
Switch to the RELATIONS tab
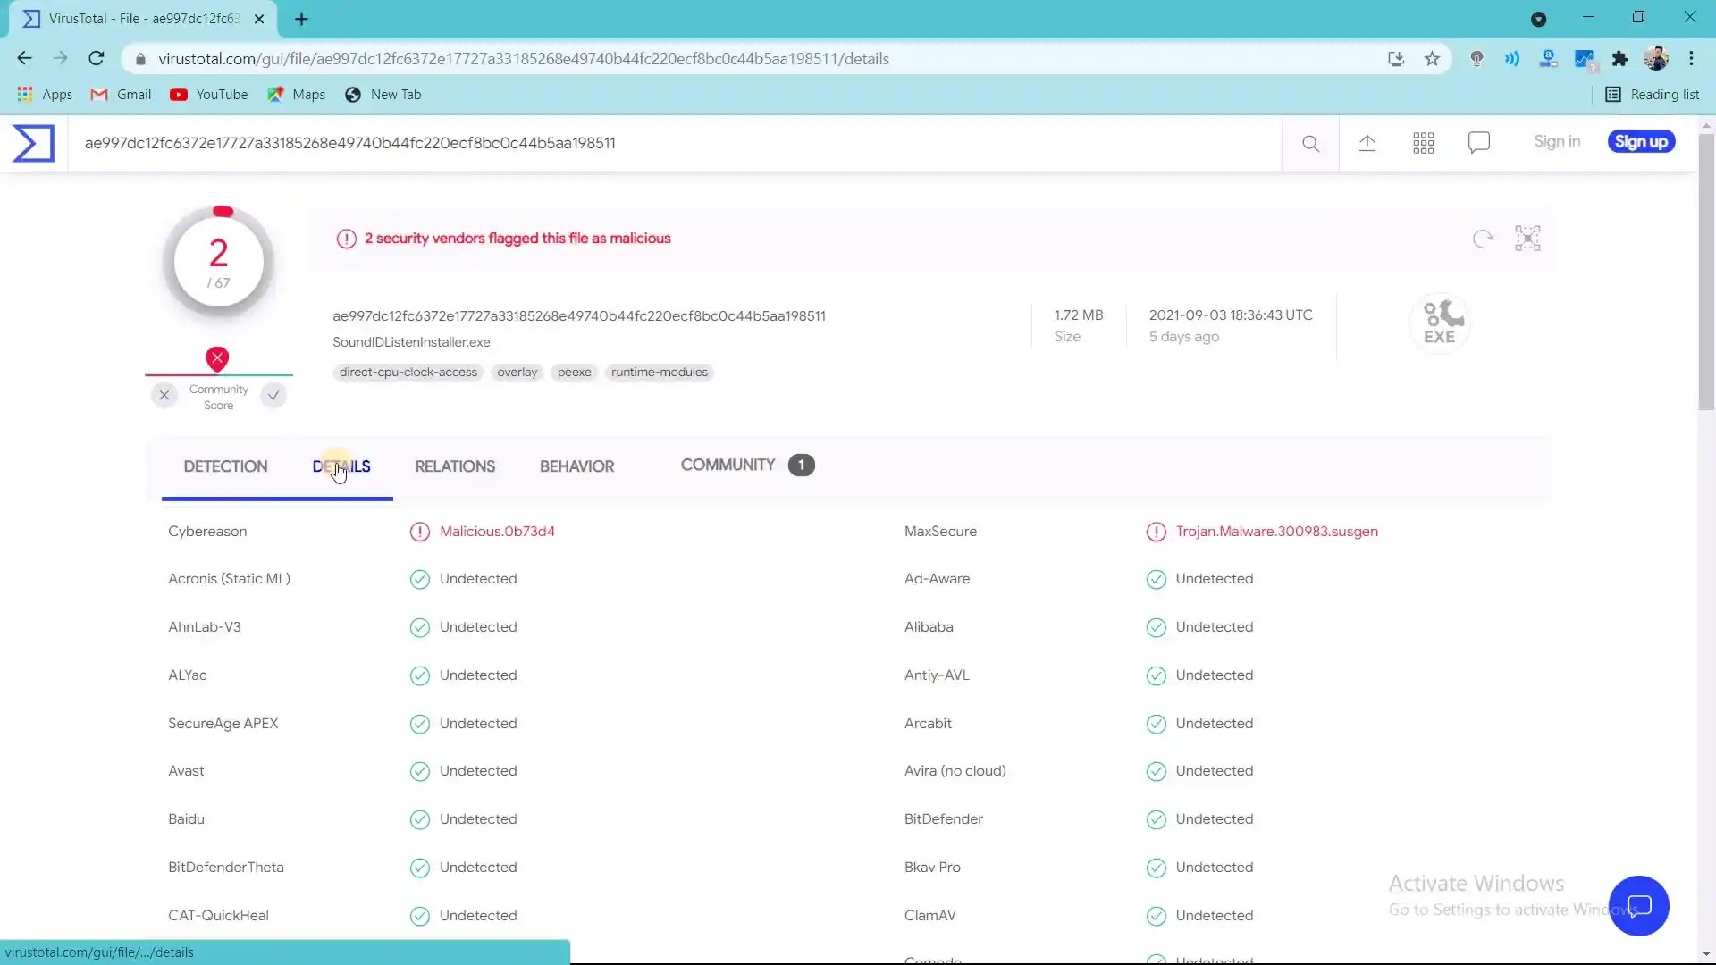pyautogui.click(x=455, y=466)
